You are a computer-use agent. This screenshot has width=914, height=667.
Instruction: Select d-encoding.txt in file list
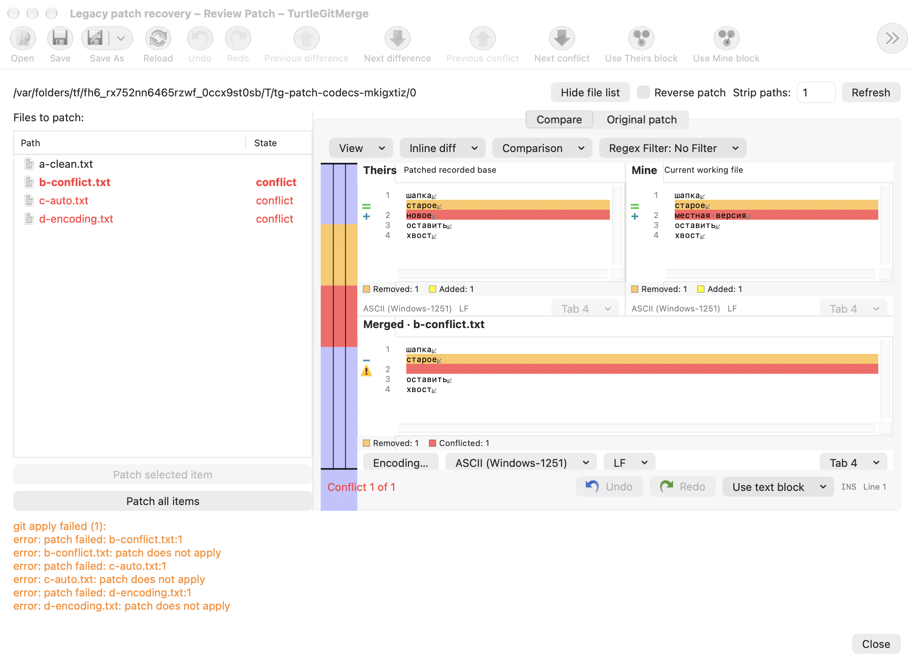click(163, 219)
